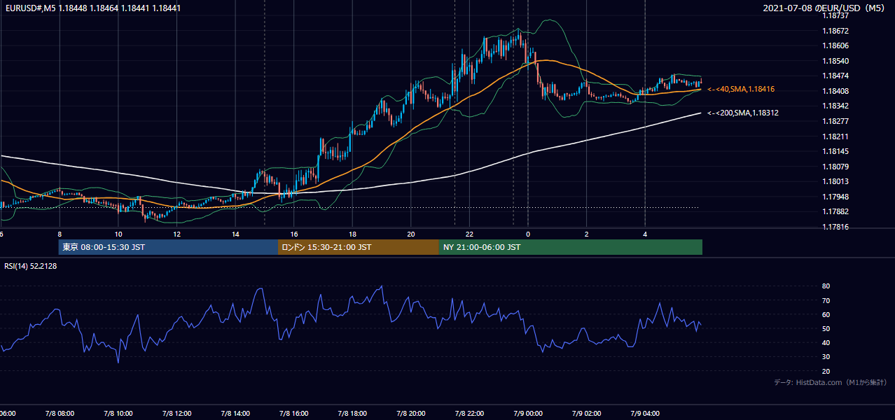Click the HistData.com data source credit
895x420 pixels.
tap(830, 382)
